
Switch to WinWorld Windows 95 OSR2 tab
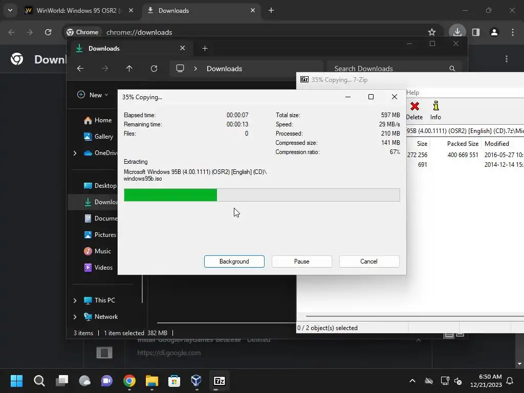point(78,10)
